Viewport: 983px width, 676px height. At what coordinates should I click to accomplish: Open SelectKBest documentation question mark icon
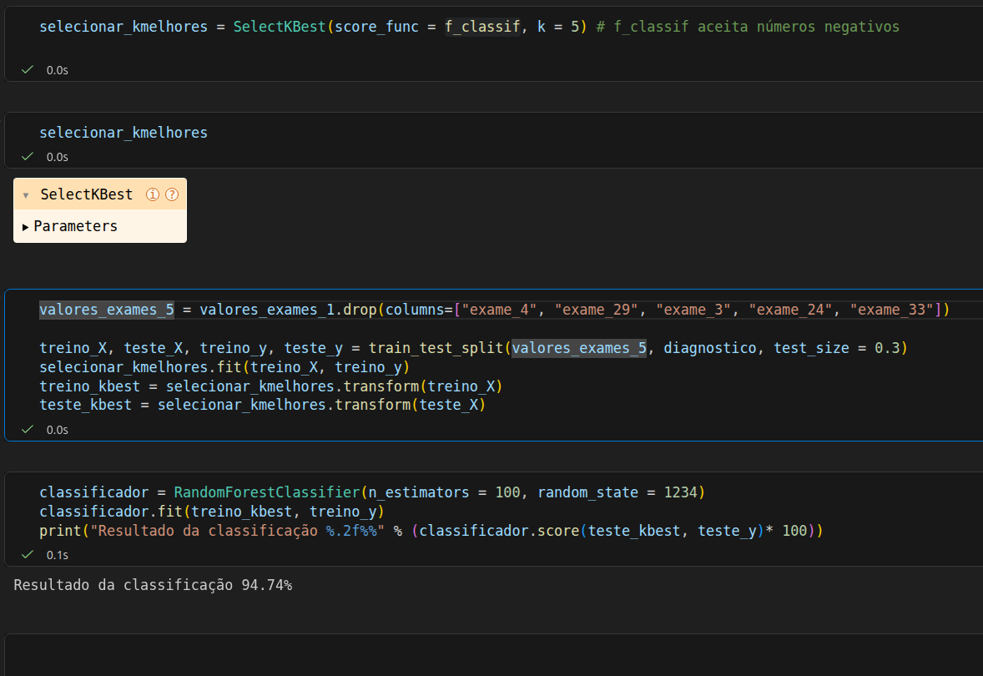coord(172,194)
